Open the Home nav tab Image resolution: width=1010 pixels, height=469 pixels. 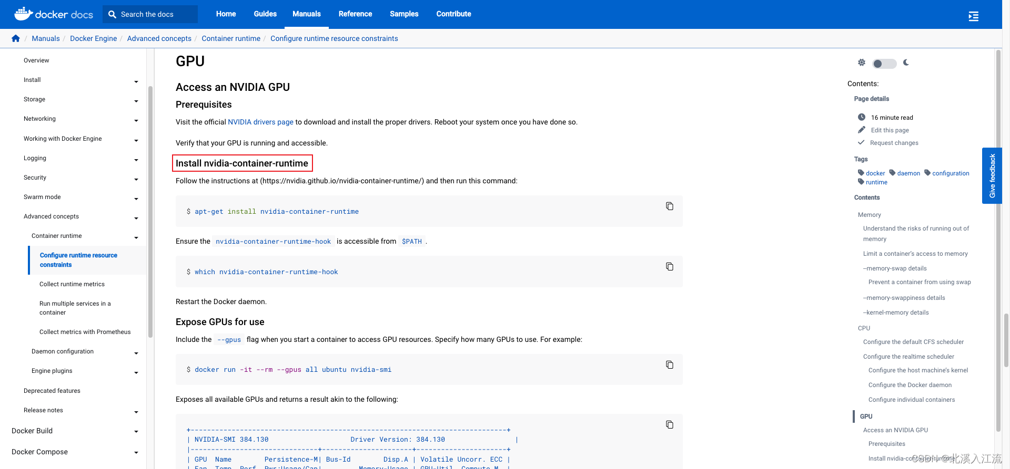click(226, 14)
